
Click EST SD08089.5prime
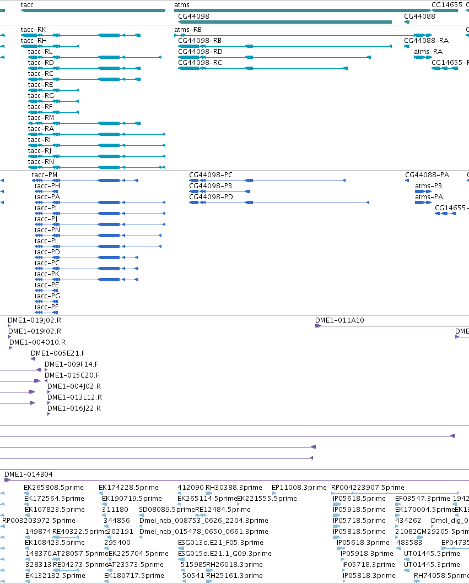click(x=167, y=510)
